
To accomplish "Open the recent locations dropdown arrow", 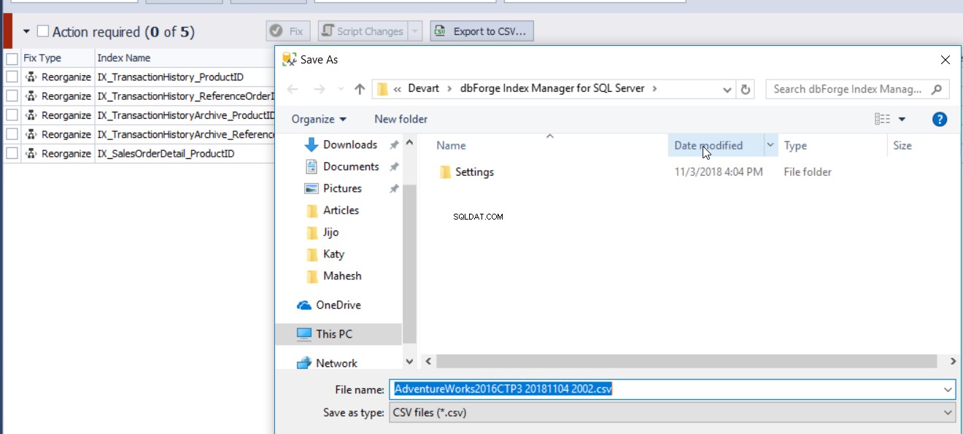I will pos(339,90).
